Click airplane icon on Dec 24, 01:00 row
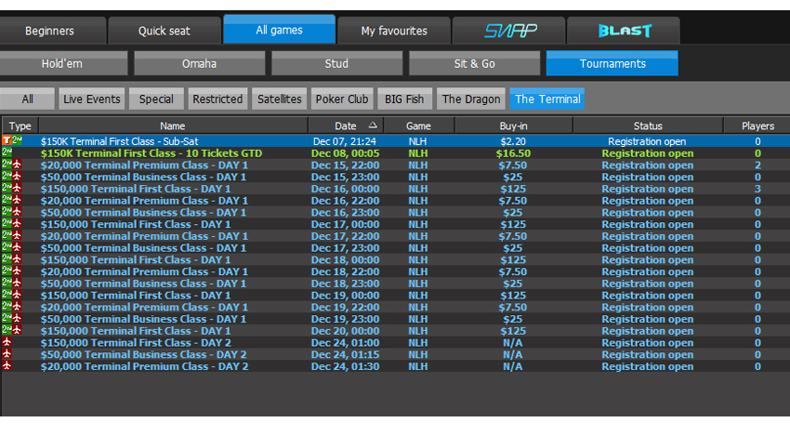The width and height of the screenshot is (790, 436). click(x=7, y=343)
